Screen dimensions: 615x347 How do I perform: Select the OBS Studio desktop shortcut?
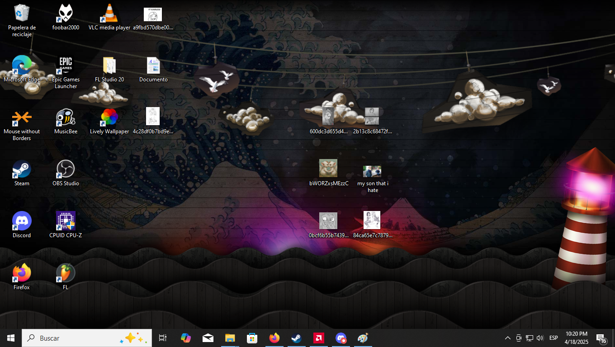(x=66, y=173)
